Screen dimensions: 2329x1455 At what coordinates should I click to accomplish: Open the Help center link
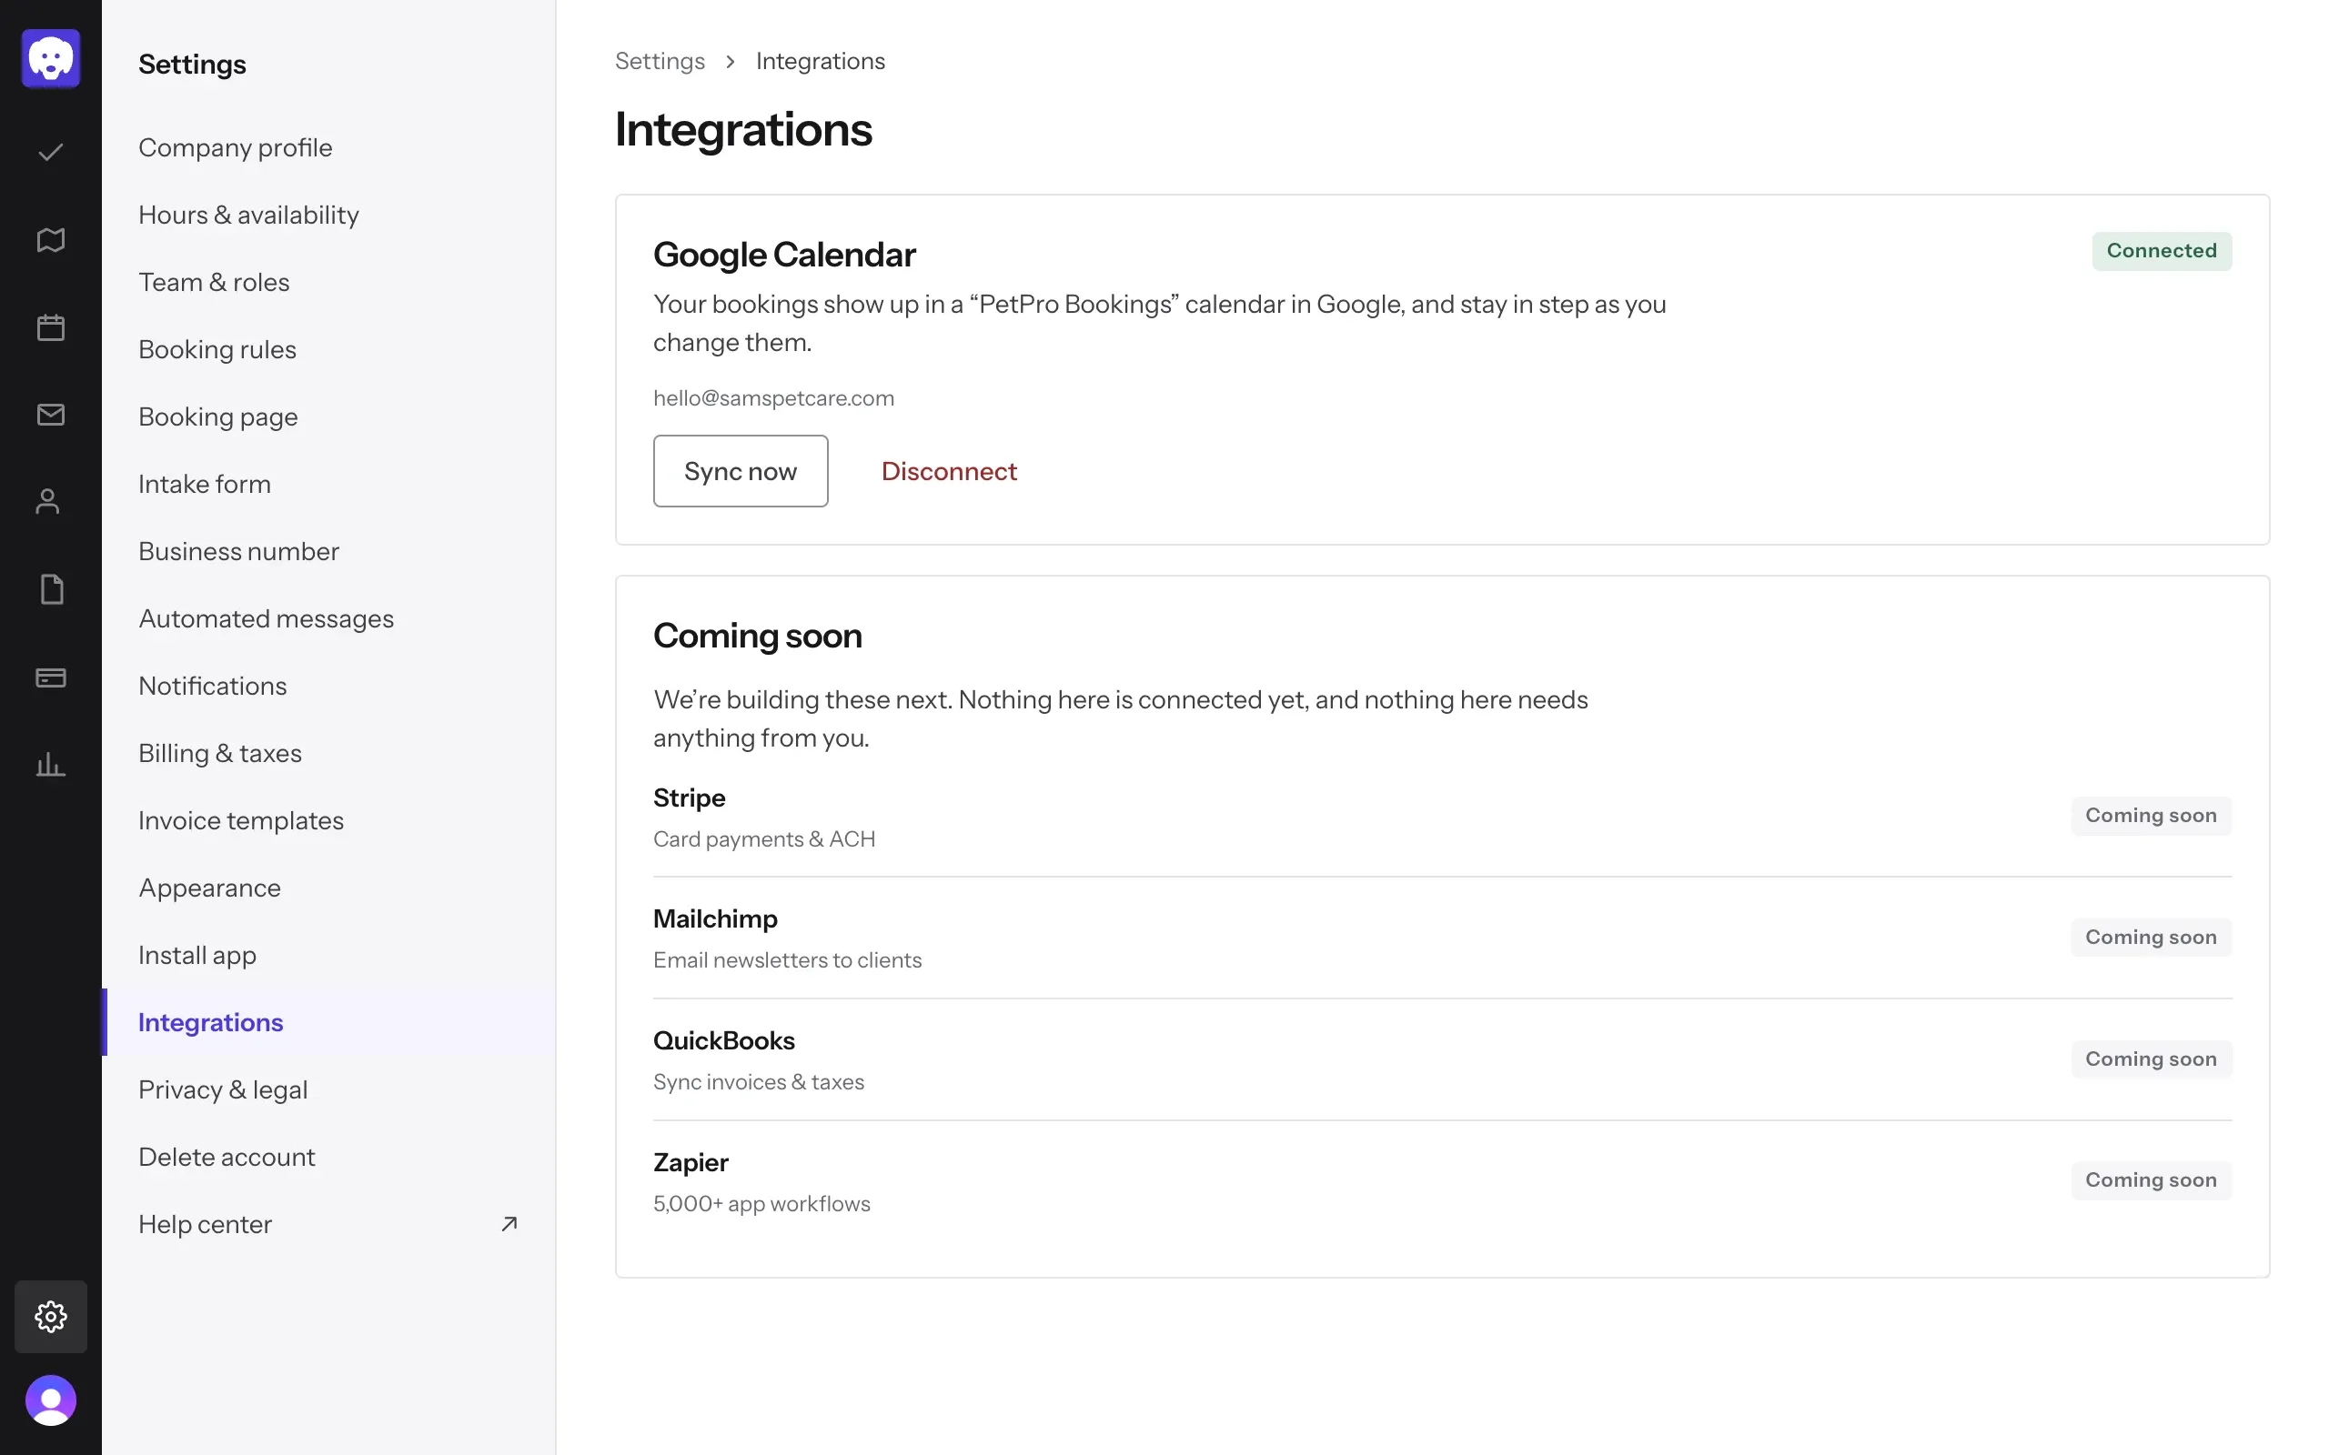click(328, 1224)
